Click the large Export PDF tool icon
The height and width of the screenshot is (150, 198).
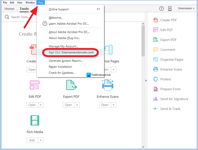72,85
